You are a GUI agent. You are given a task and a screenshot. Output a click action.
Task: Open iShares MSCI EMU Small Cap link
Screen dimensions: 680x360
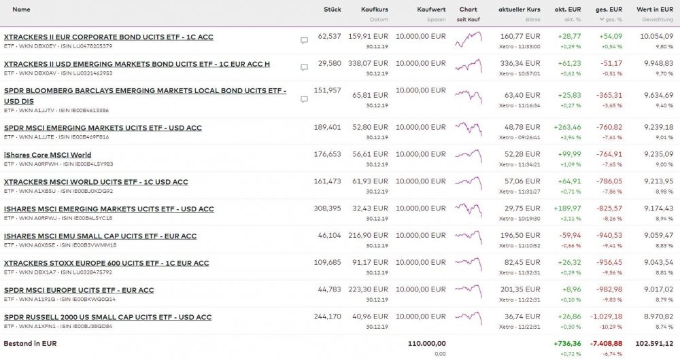[100, 236]
